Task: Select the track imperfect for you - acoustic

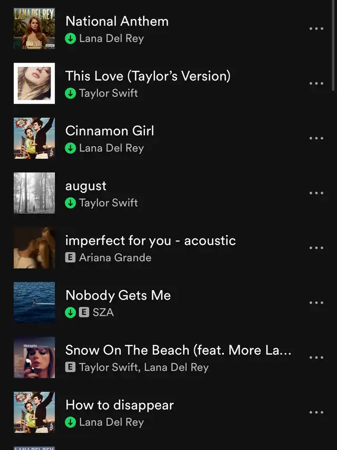Action: click(x=150, y=241)
